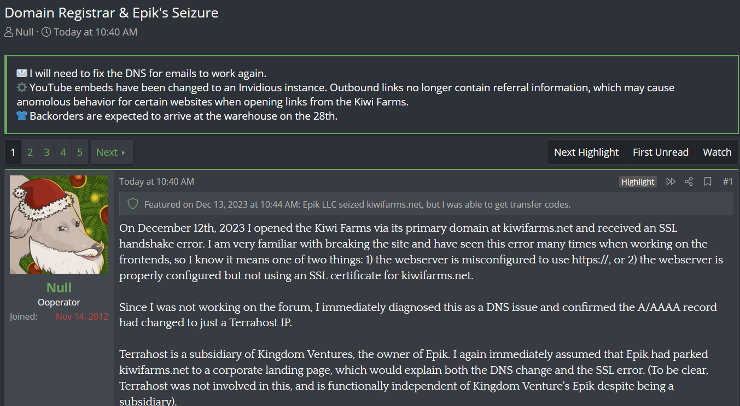Screen dimensions: 740x406
Task: Click Null's Santa hat avatar image
Action: pos(59,225)
